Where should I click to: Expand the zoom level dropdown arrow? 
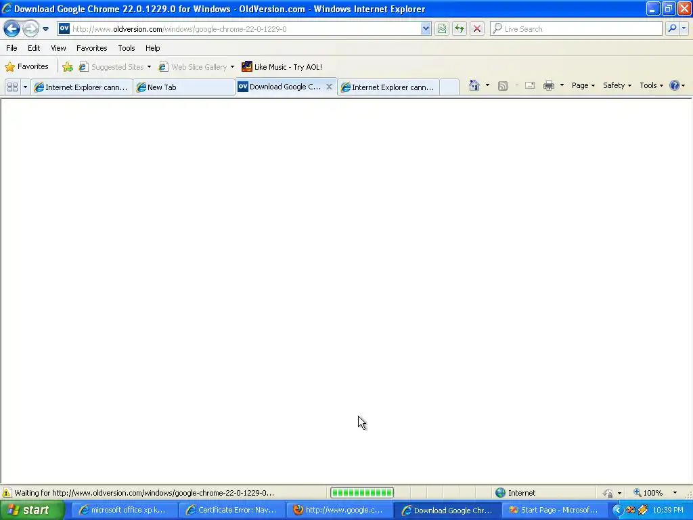pyautogui.click(x=675, y=493)
